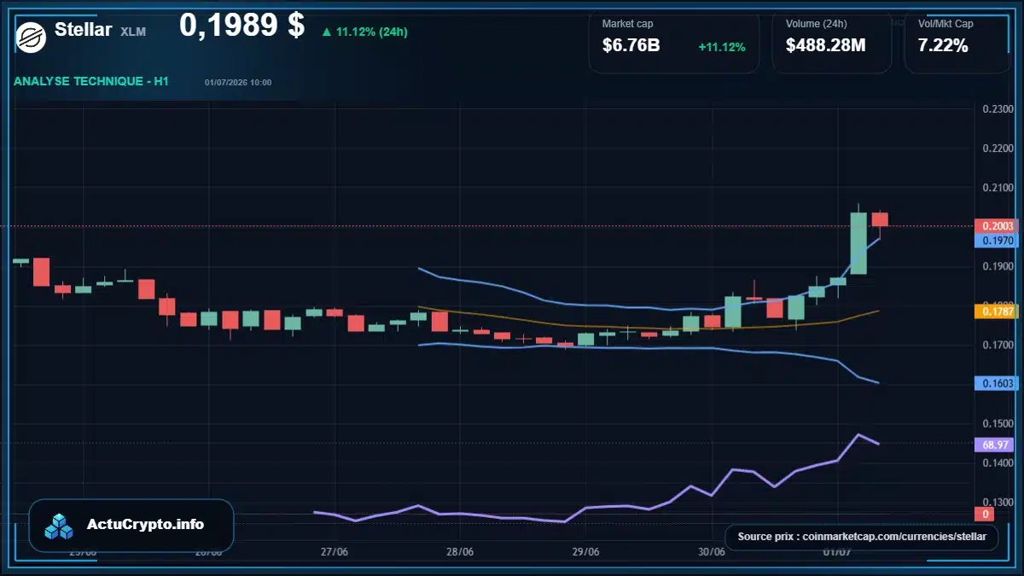Image resolution: width=1024 pixels, height=576 pixels.
Task: Click the Market cap $6.76B value
Action: (x=631, y=46)
